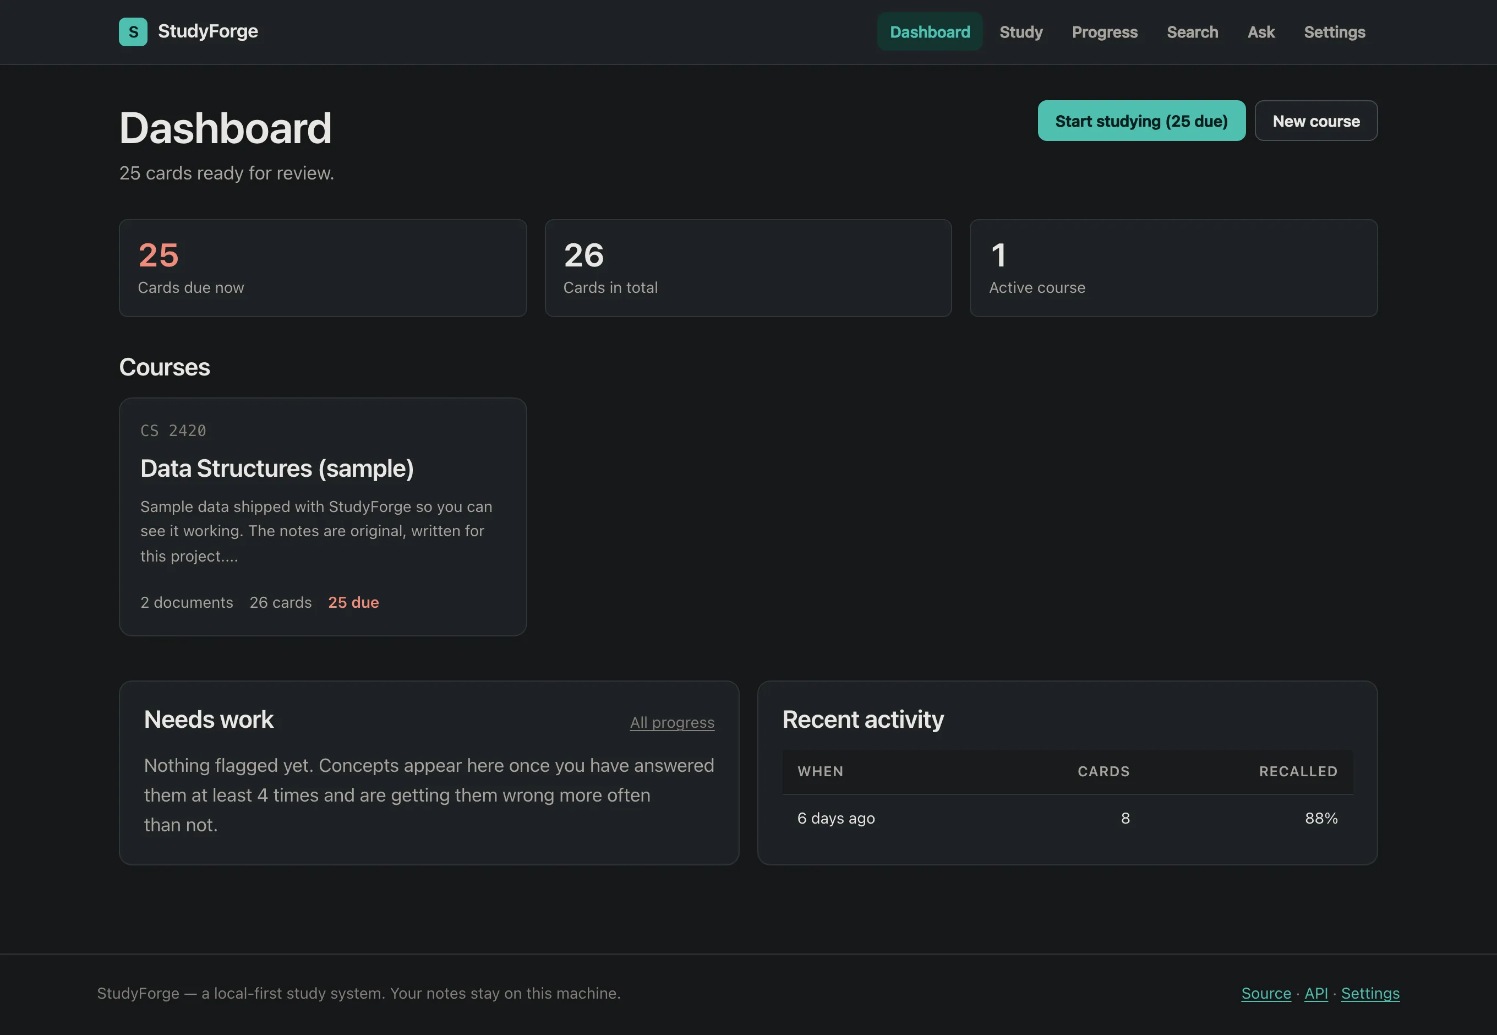Image resolution: width=1497 pixels, height=1035 pixels.
Task: Start studying the 25 due cards
Action: (x=1141, y=121)
